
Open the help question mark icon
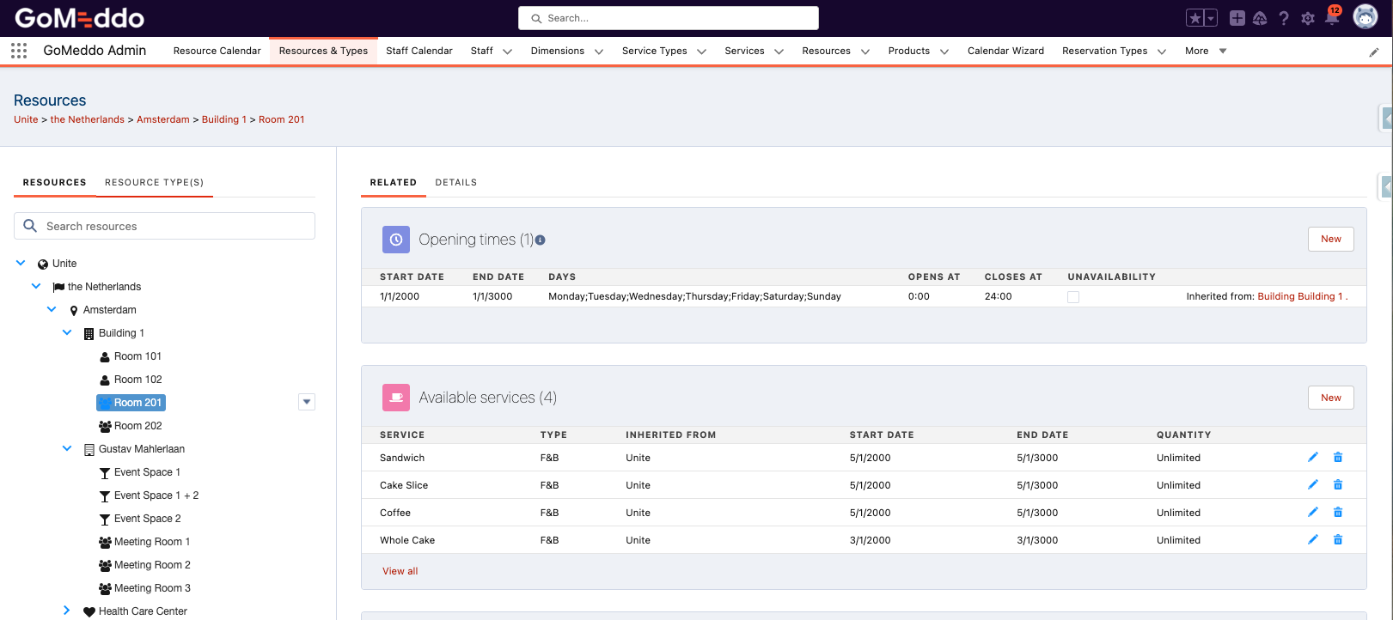[x=1283, y=18]
